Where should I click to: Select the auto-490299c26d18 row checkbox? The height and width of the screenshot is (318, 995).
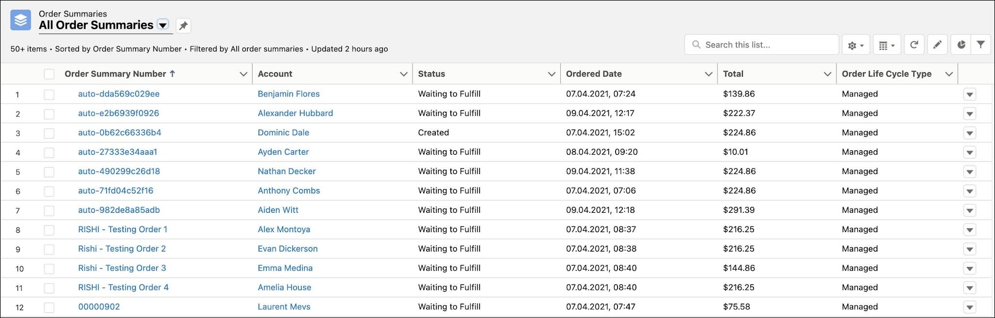[49, 172]
